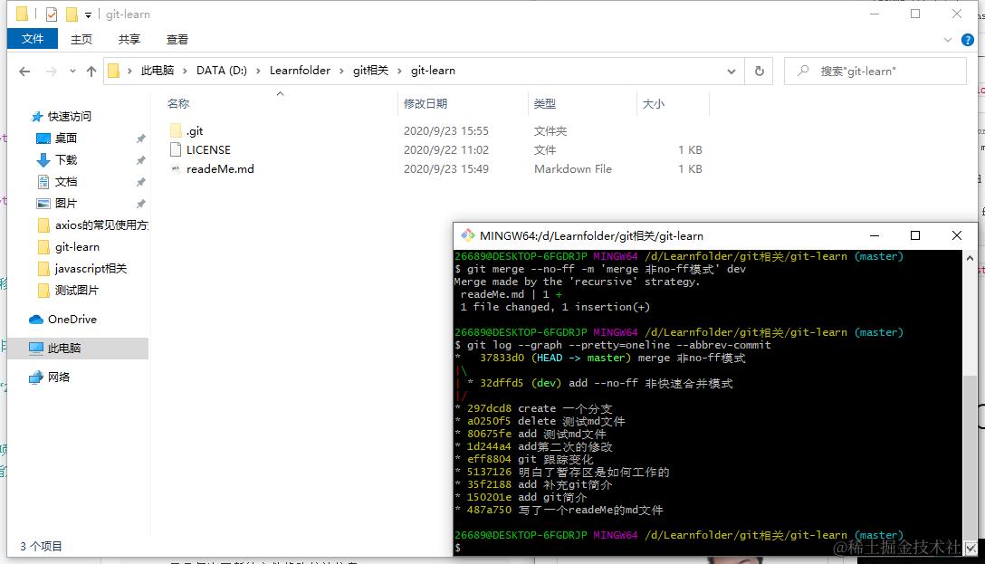Click the Explorer back arrow
The height and width of the screenshot is (564, 985).
pos(24,71)
